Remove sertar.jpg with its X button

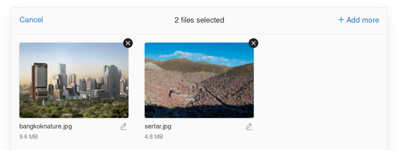253,43
